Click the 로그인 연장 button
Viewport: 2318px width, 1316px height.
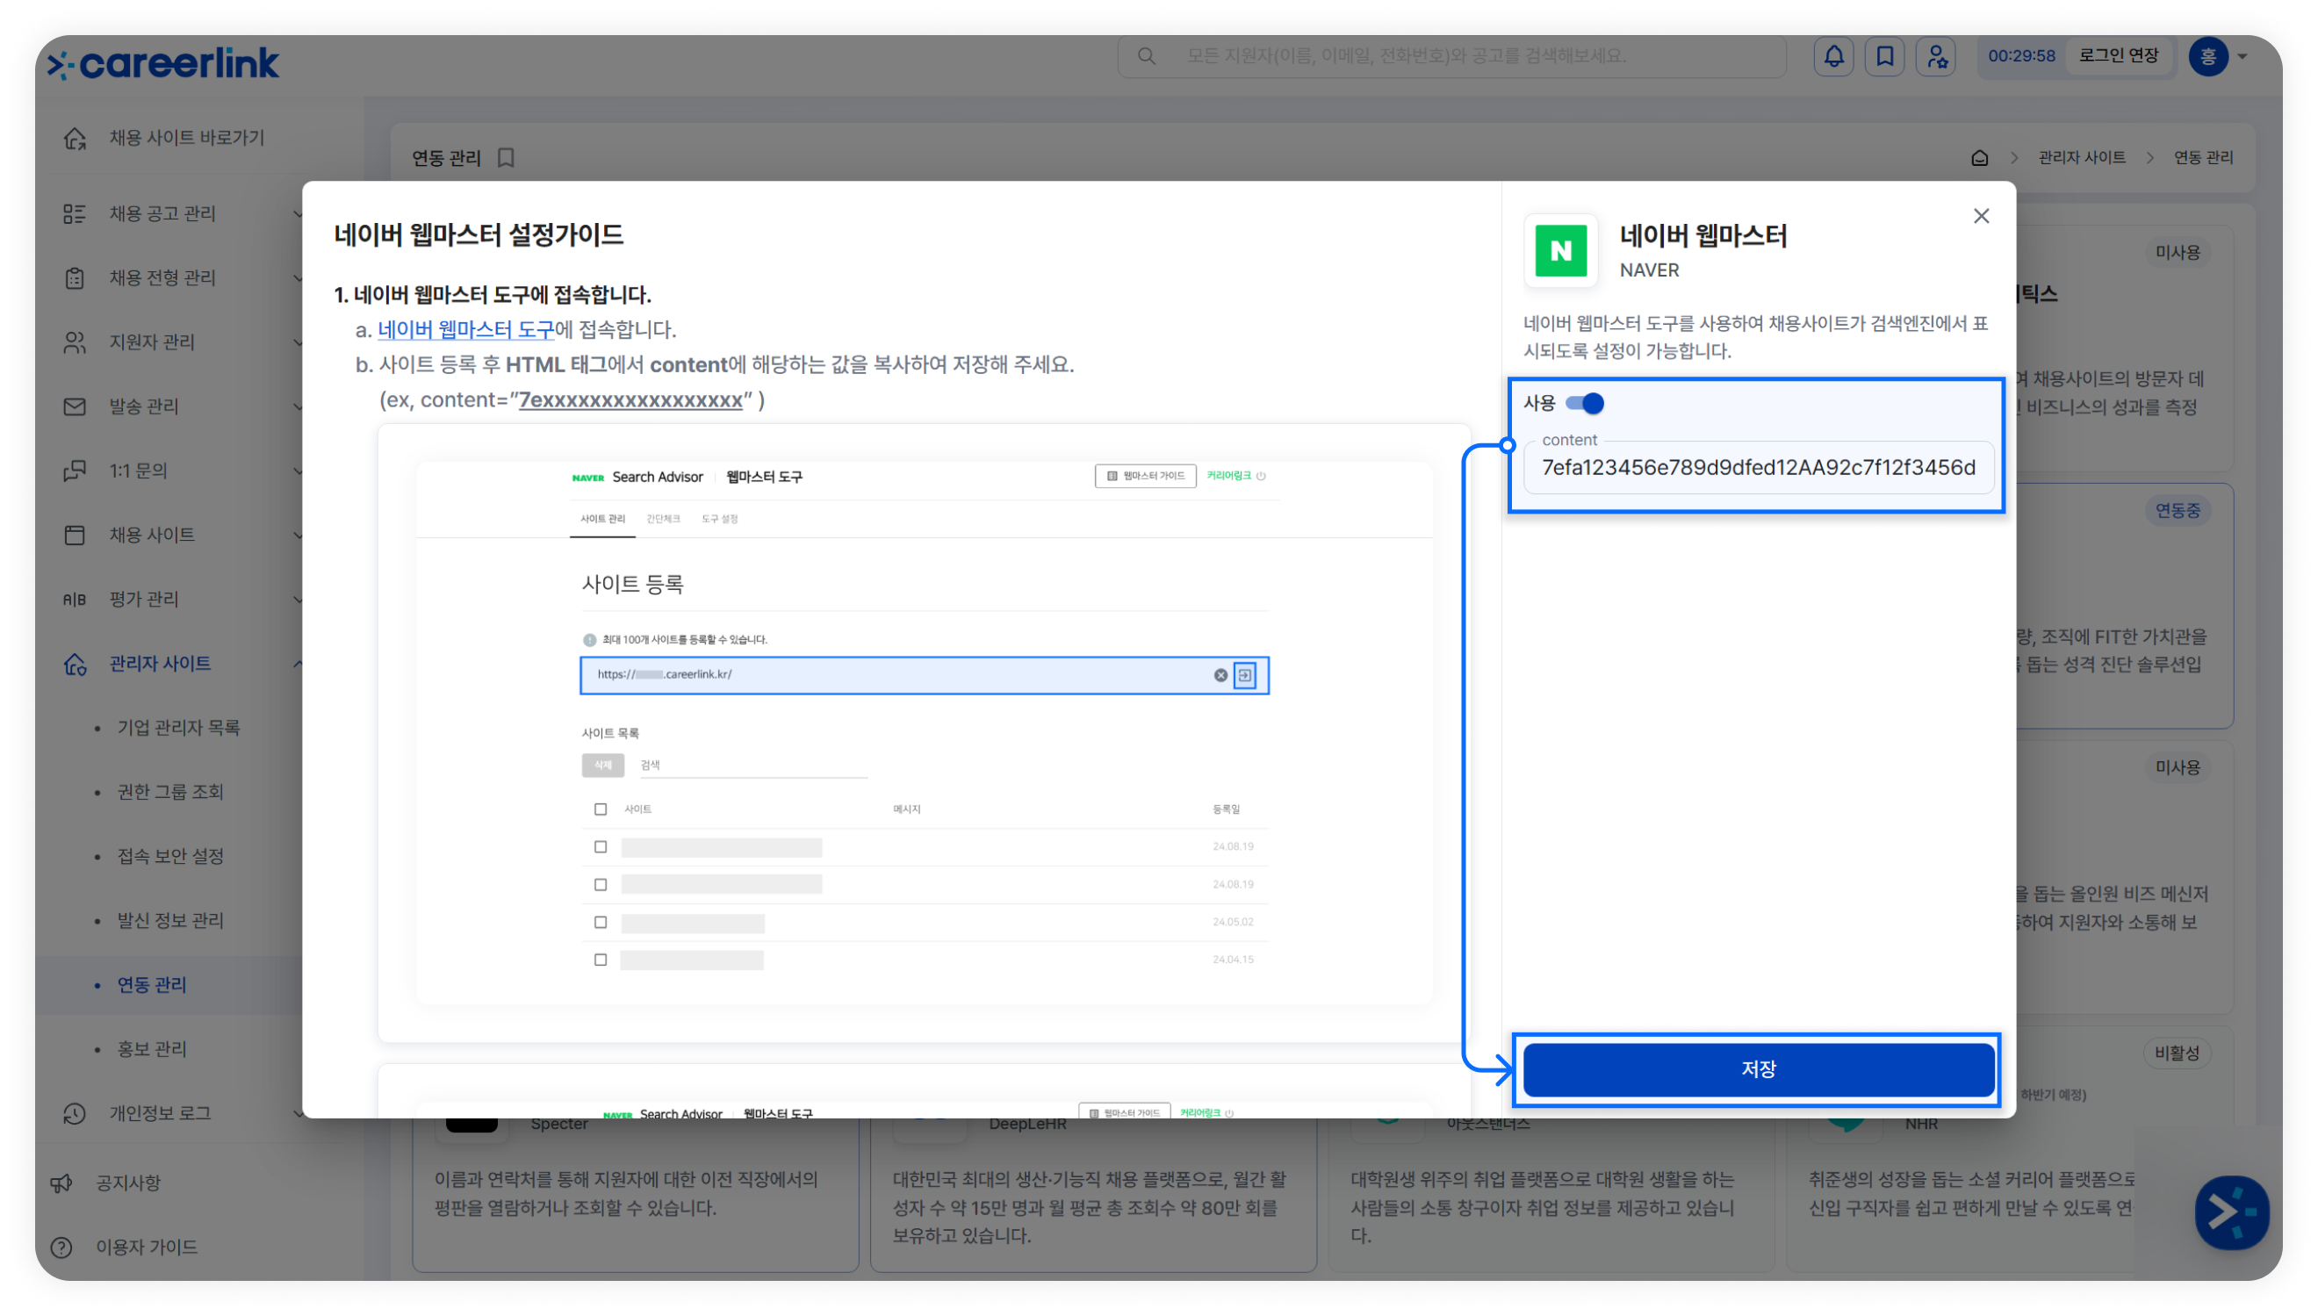click(x=2118, y=56)
